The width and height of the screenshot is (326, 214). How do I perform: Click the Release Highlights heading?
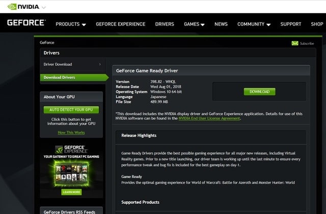[139, 136]
